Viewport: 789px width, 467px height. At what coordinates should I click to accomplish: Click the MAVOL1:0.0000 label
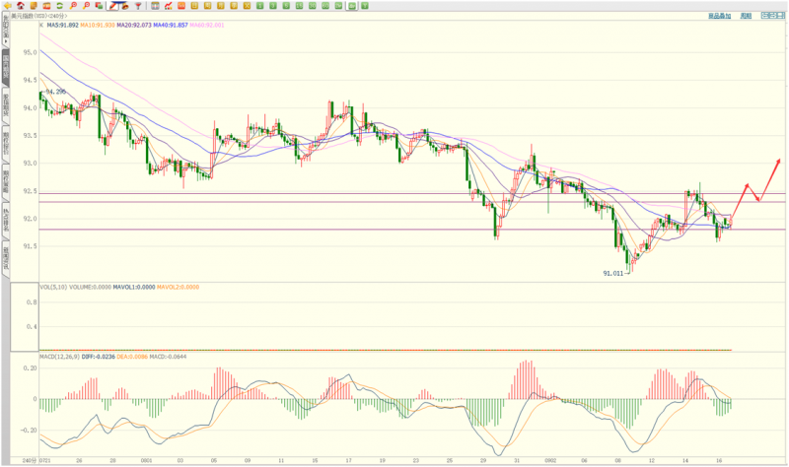(134, 287)
